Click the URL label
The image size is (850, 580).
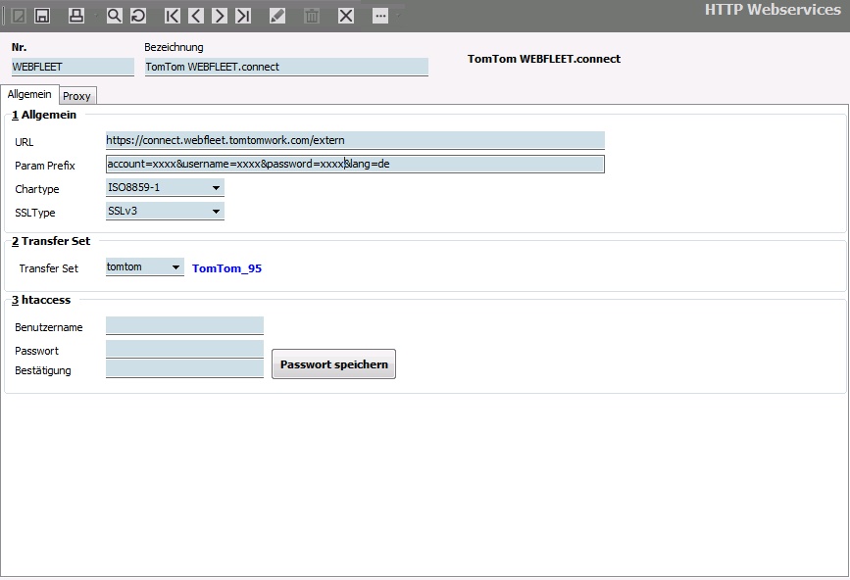25,142
